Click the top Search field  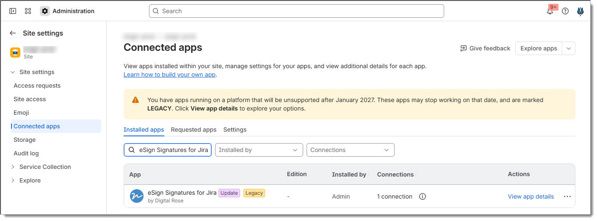click(x=296, y=11)
